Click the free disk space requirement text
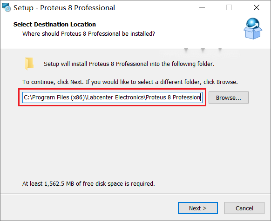The width and height of the screenshot is (271, 221). [x=88, y=184]
